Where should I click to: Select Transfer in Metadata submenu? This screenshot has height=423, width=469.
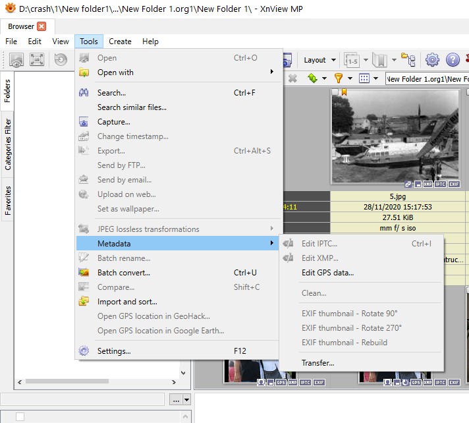pos(317,363)
